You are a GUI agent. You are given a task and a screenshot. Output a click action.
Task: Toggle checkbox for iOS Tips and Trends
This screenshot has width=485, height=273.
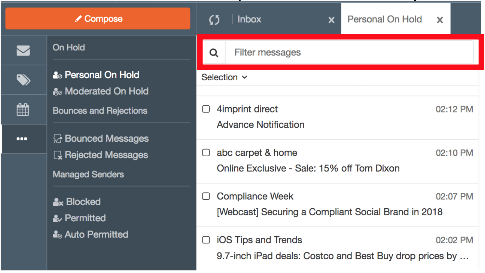coord(206,240)
